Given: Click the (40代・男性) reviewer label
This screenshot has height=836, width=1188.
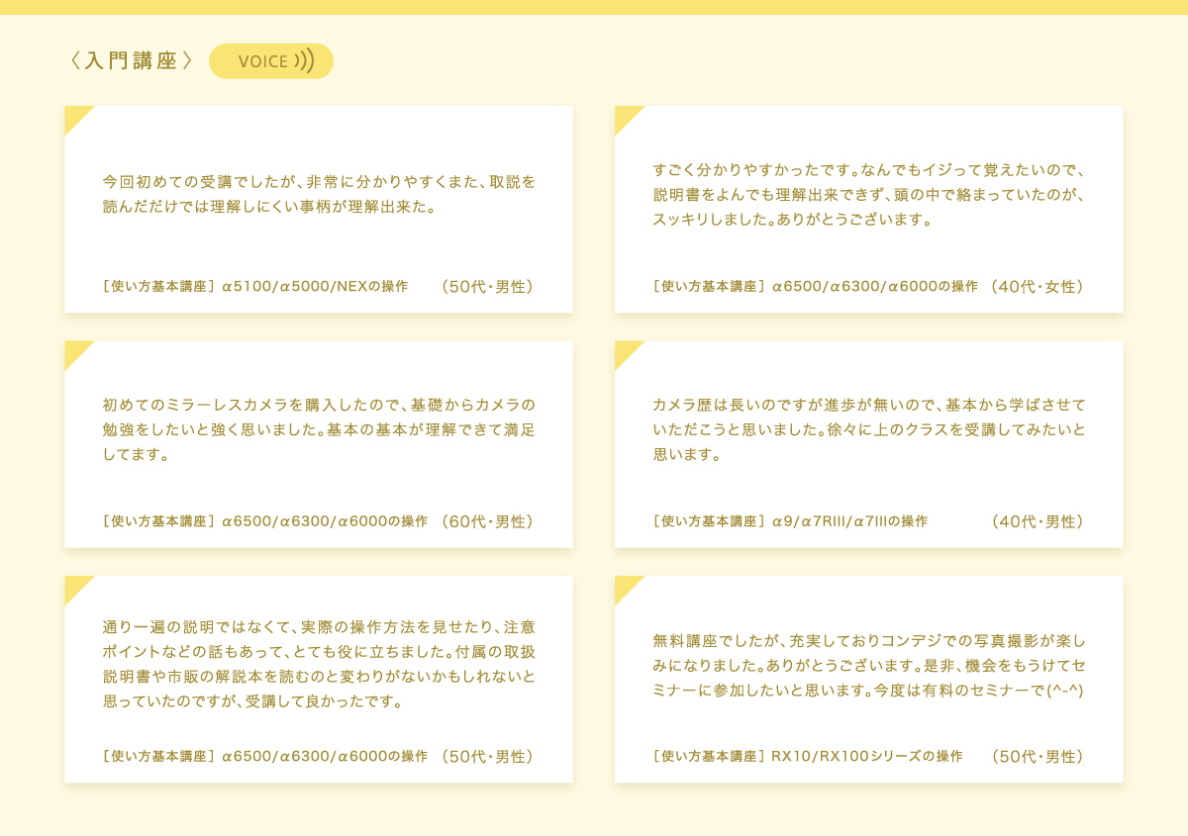Looking at the screenshot, I should (x=1038, y=521).
